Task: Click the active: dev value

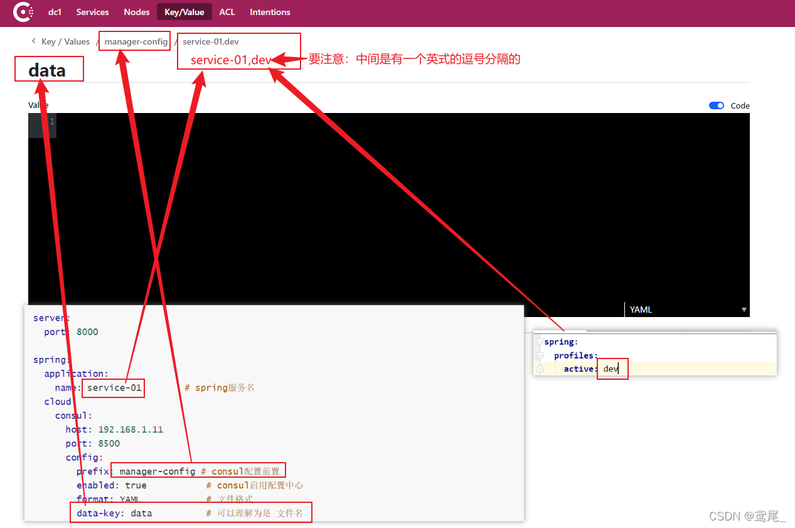Action: pyautogui.click(x=611, y=369)
